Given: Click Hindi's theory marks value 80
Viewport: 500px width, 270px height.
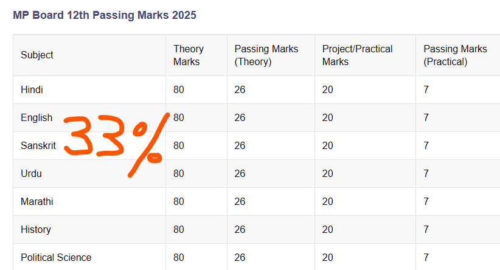Looking at the screenshot, I should pyautogui.click(x=179, y=89).
